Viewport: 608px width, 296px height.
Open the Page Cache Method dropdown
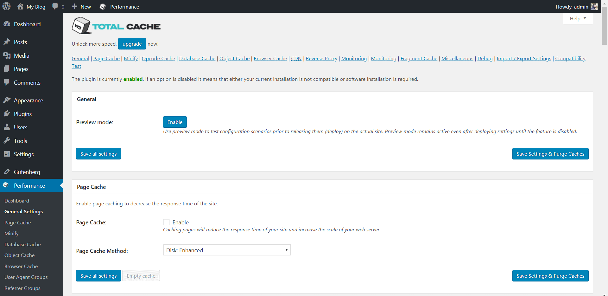[x=227, y=250]
